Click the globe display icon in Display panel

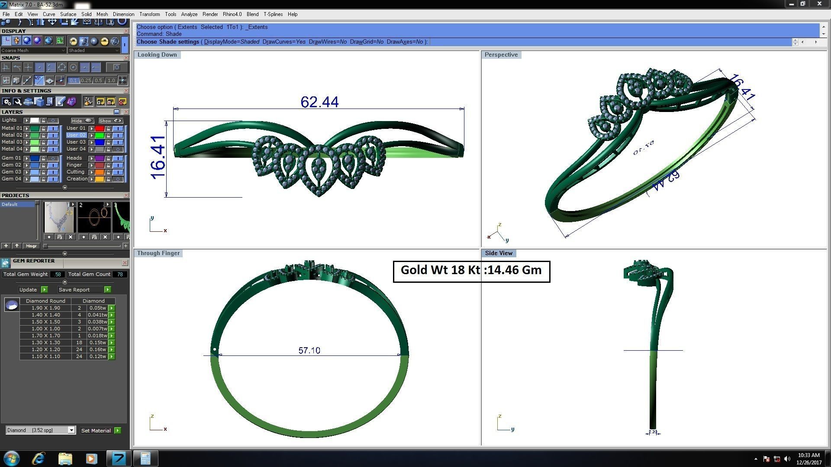point(48,41)
